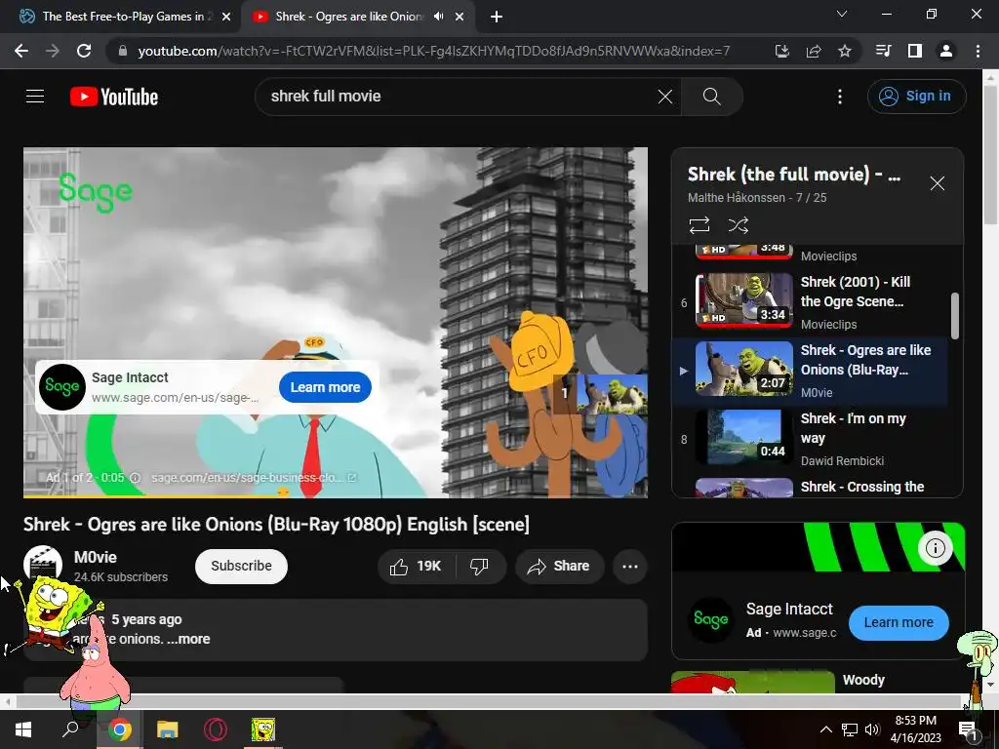Click the ad progress bar in the video

click(x=336, y=494)
